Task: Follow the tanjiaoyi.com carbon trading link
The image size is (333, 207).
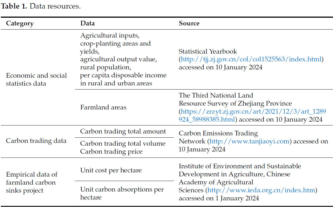Action: (x=250, y=141)
